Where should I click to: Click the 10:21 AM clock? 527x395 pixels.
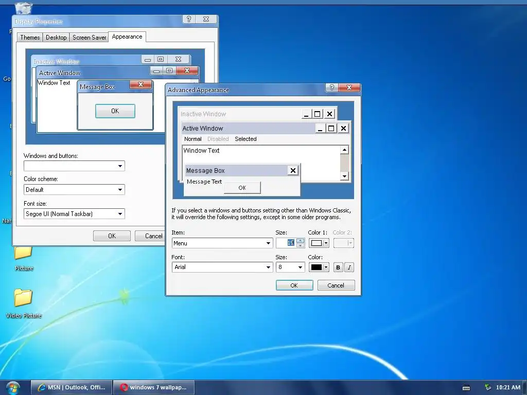click(508, 387)
